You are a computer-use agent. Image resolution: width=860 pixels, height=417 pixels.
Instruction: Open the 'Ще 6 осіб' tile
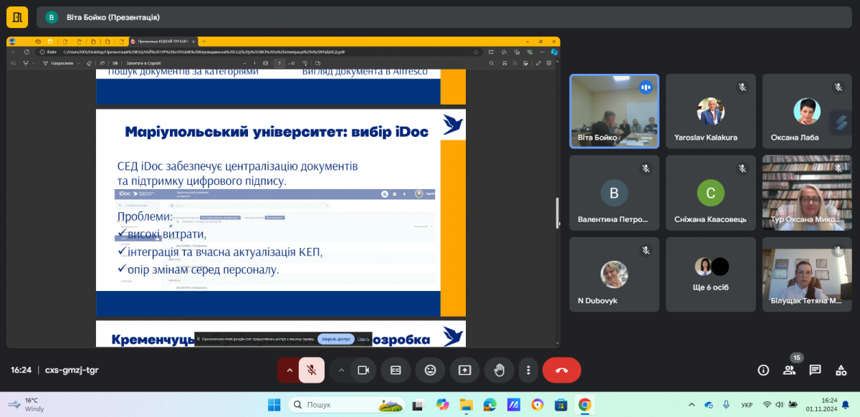(710, 274)
